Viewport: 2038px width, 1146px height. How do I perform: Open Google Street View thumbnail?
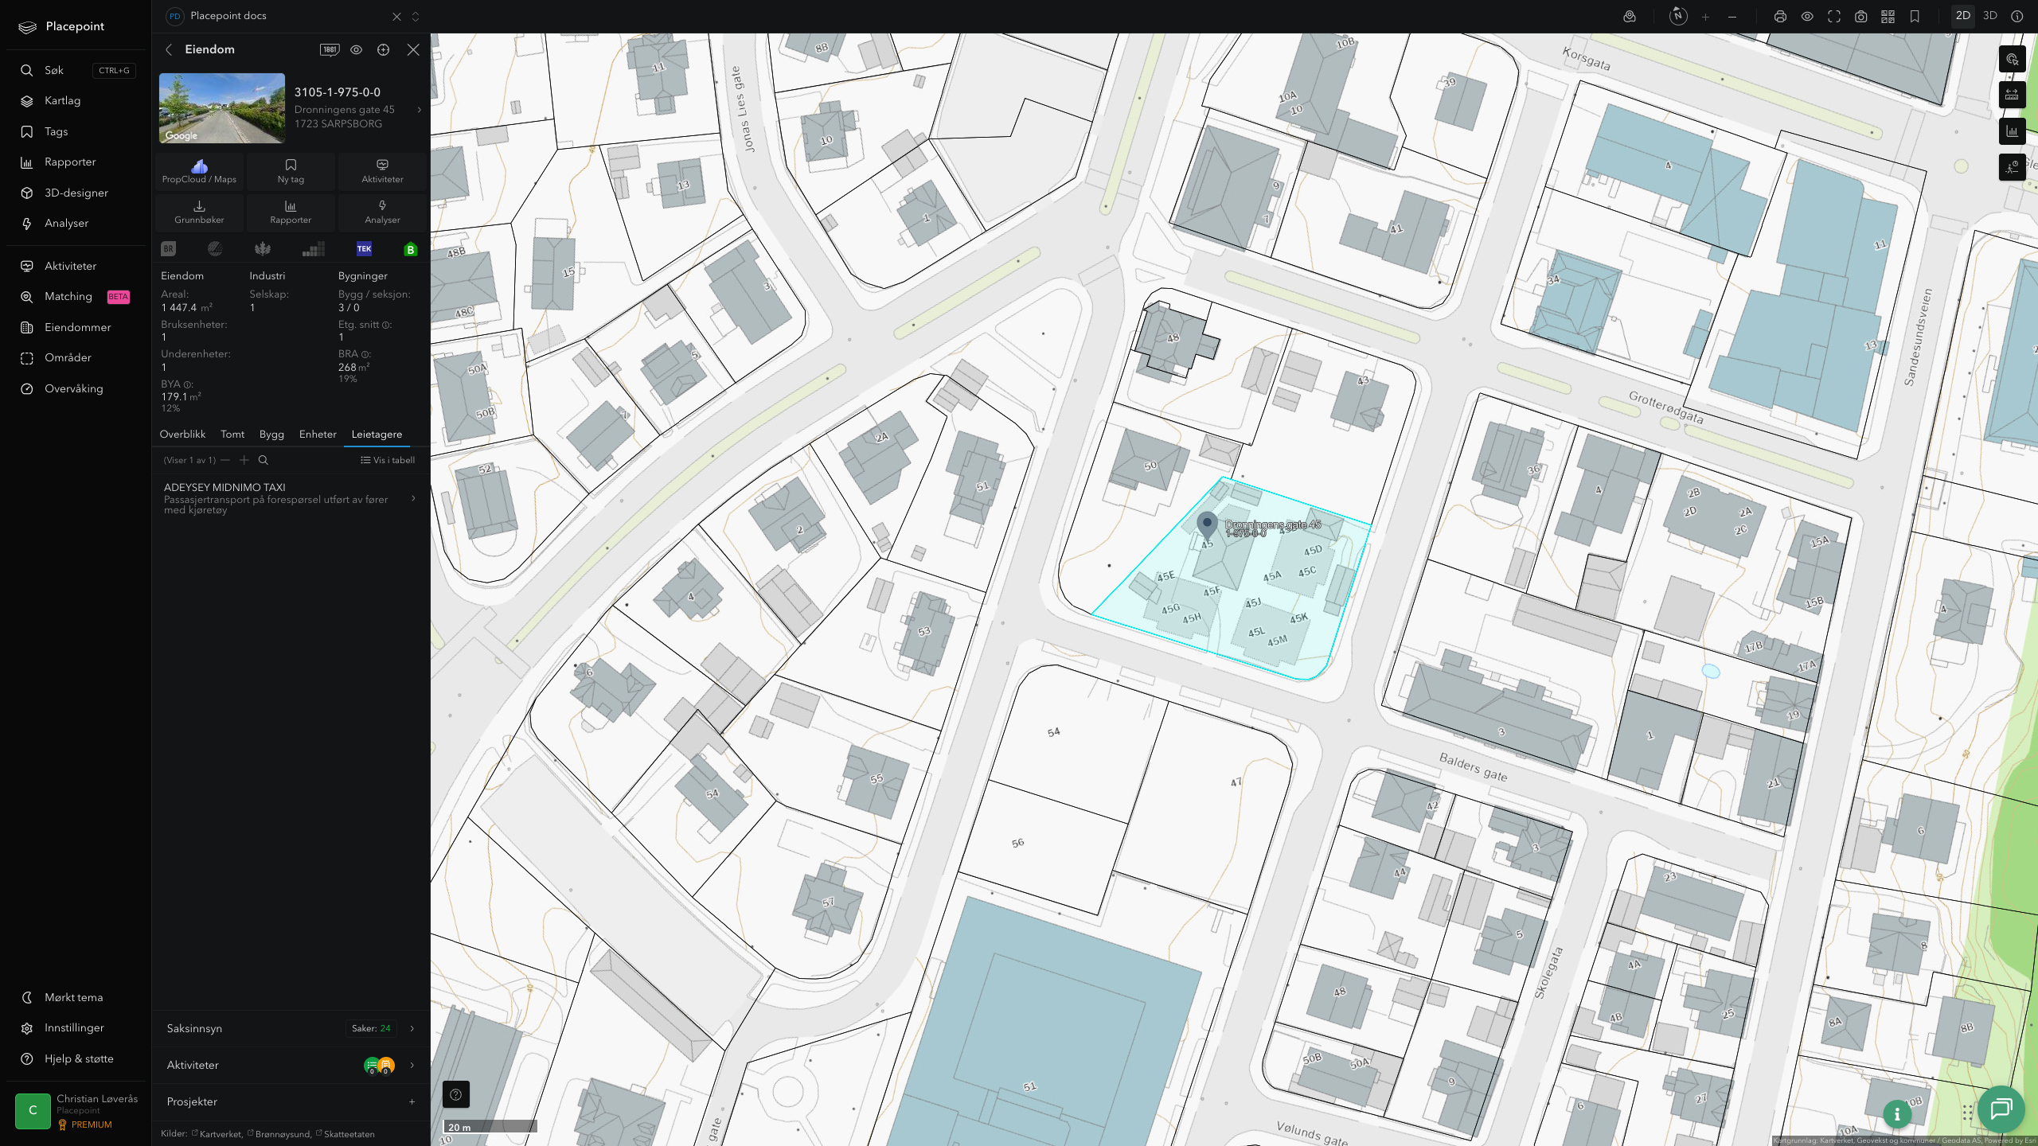pyautogui.click(x=222, y=108)
